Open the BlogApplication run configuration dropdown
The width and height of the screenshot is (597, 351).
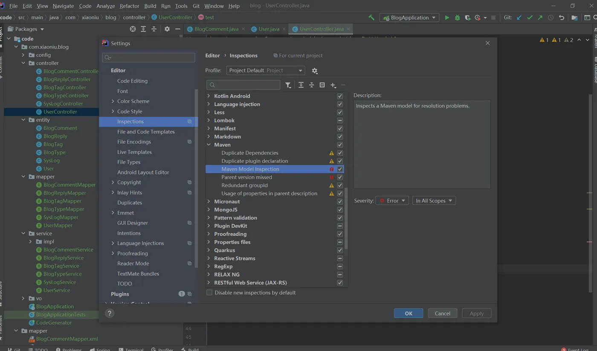[x=409, y=17]
